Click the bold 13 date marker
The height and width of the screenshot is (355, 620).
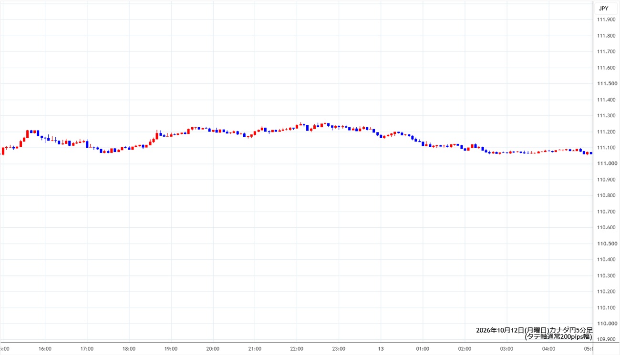click(381, 349)
